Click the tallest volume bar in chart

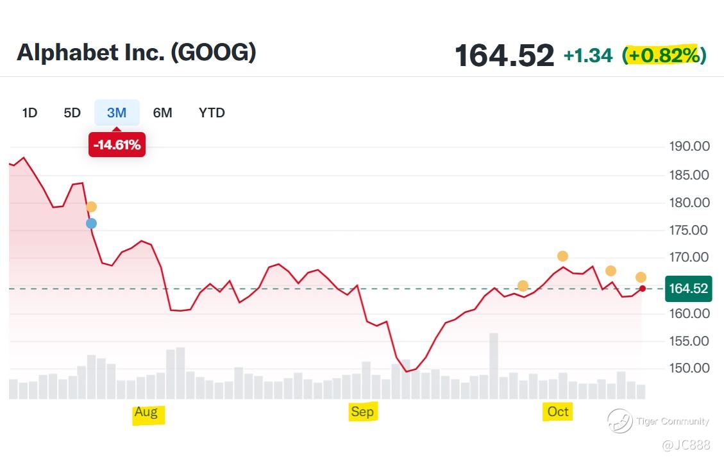[493, 365]
